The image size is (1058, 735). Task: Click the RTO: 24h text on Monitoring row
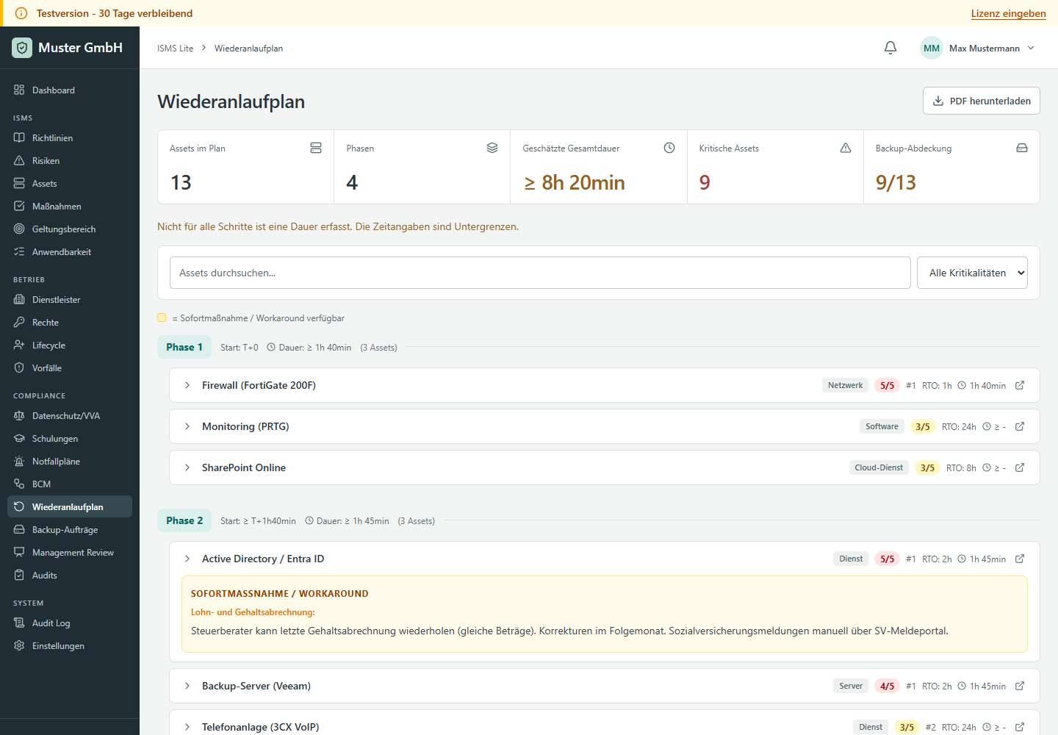959,426
